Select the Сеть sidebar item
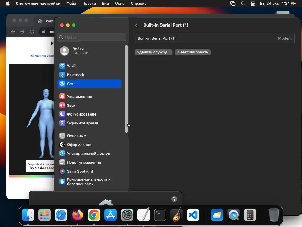Screen dimensions: 302x227 point(89,84)
